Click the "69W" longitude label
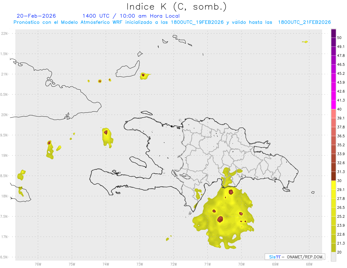Screen dimensions: 347x268 [x=275, y=264]
